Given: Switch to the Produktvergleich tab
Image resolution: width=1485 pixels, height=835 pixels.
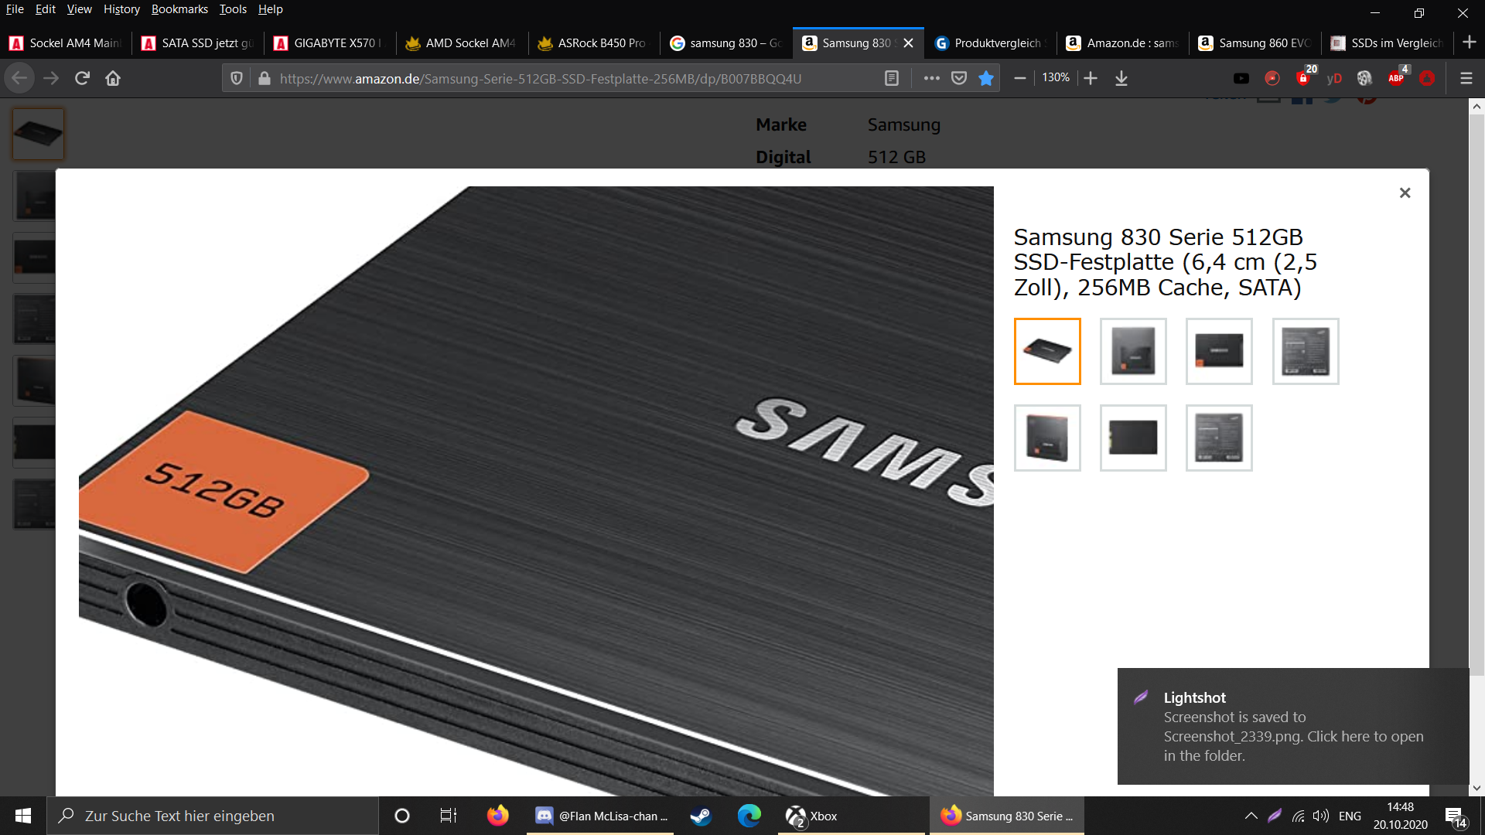Looking at the screenshot, I should pyautogui.click(x=990, y=43).
